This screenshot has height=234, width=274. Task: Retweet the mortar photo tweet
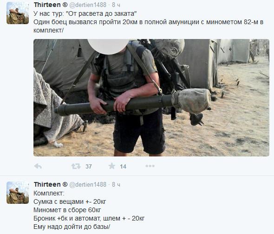click(x=76, y=166)
